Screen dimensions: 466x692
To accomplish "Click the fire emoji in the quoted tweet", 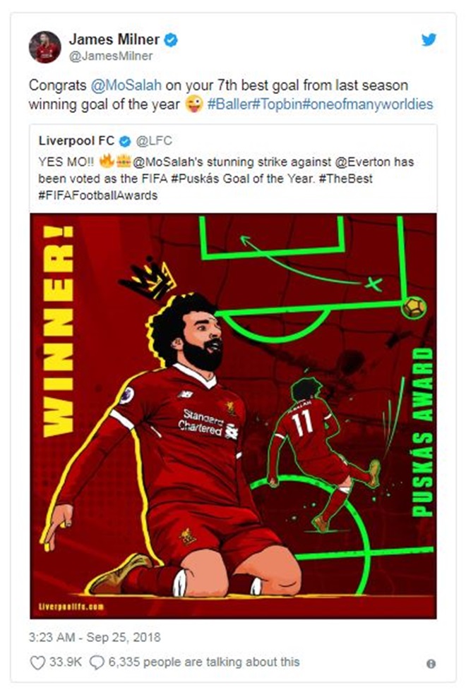I will (107, 161).
